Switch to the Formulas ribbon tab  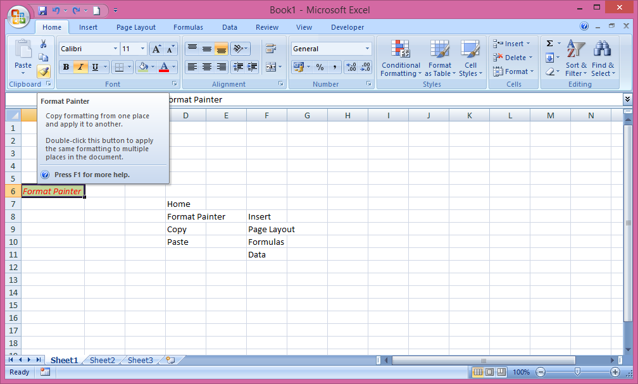click(188, 27)
